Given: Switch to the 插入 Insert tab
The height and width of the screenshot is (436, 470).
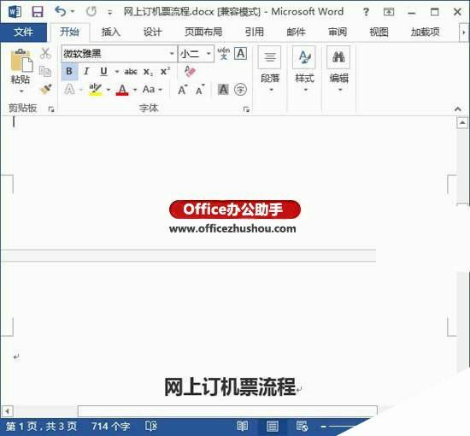Looking at the screenshot, I should (x=110, y=32).
